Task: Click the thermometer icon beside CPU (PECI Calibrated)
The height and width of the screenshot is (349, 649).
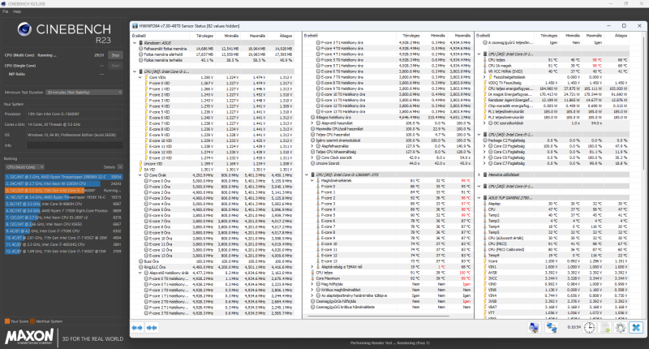Action: point(485,250)
